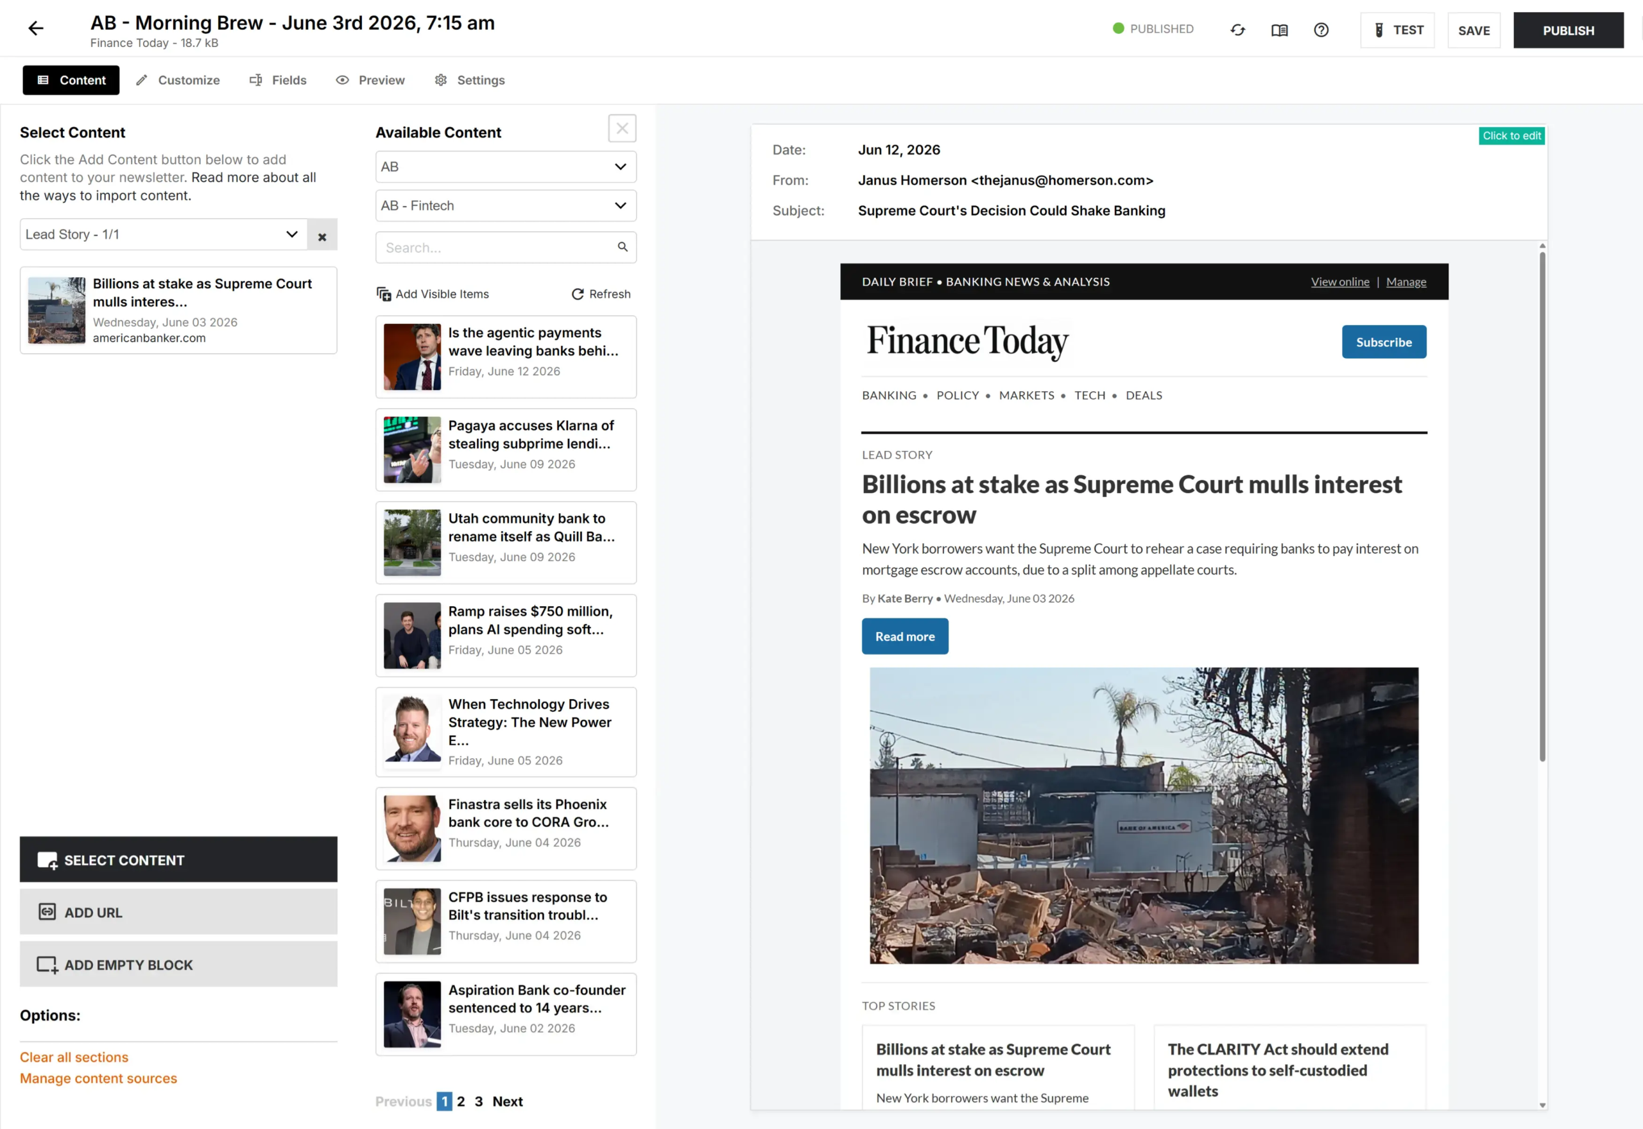The image size is (1643, 1129).
Task: Click the Click to edit badge
Action: (x=1511, y=136)
